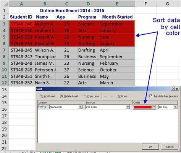181x153 pixels.
Task: Click the Sort dialog help question mark
Action: pos(173,89)
